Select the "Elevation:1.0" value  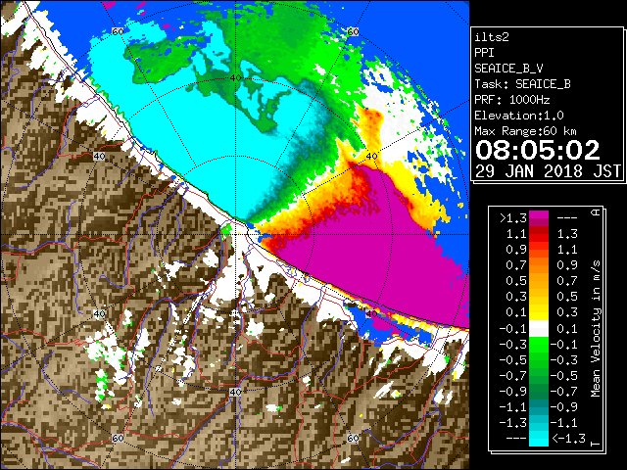point(519,116)
